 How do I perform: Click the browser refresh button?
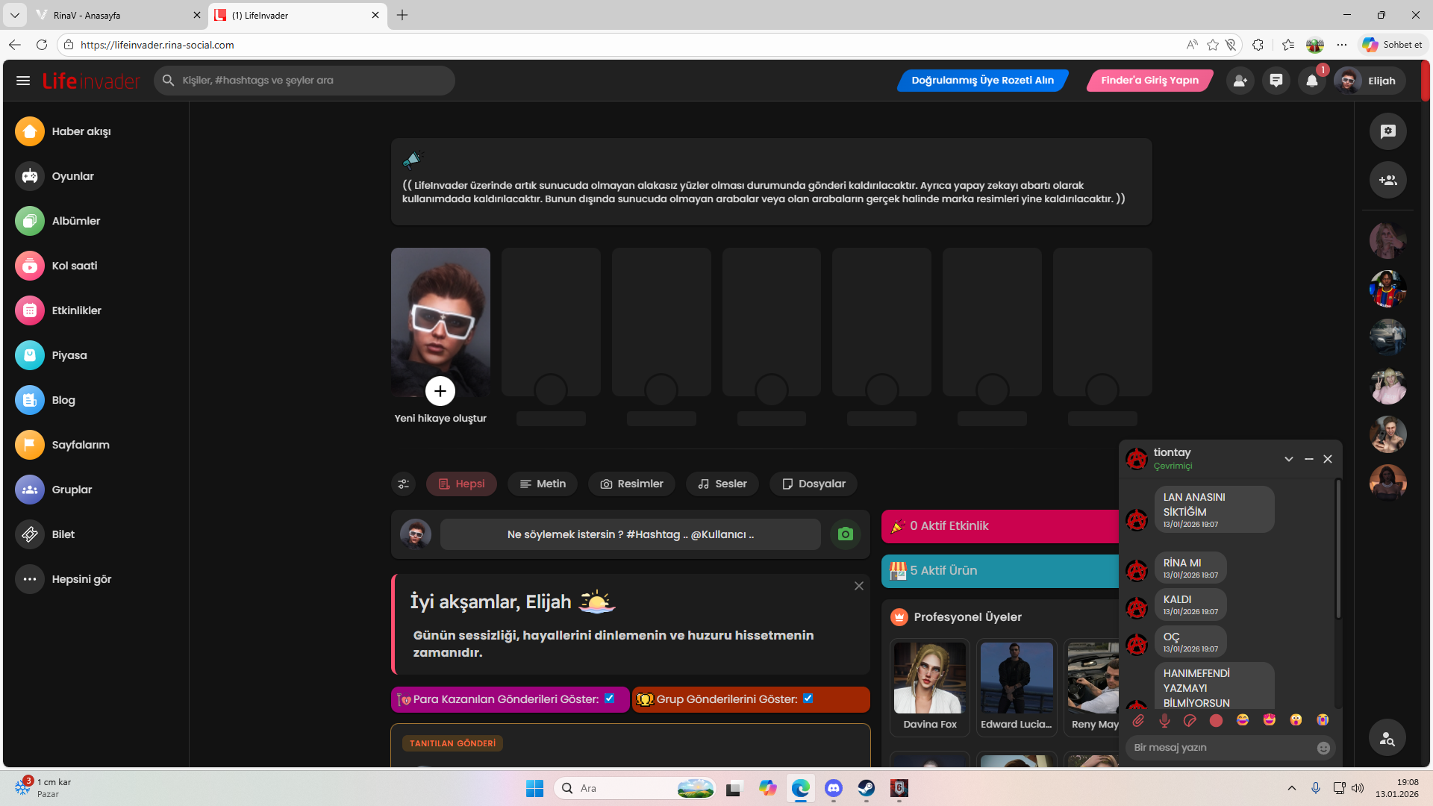(x=42, y=45)
